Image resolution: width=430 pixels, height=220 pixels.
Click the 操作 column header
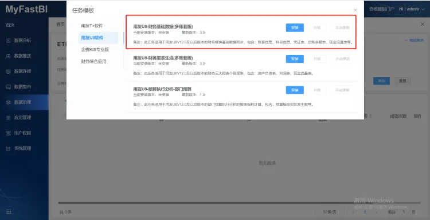(417, 116)
